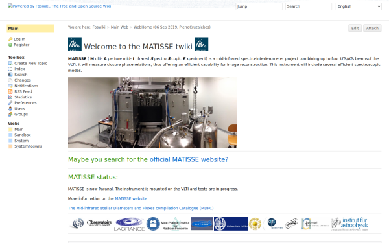This screenshot has height=243, width=389.
Task: Click the yellow Main sidebar header
Action: pos(30,29)
